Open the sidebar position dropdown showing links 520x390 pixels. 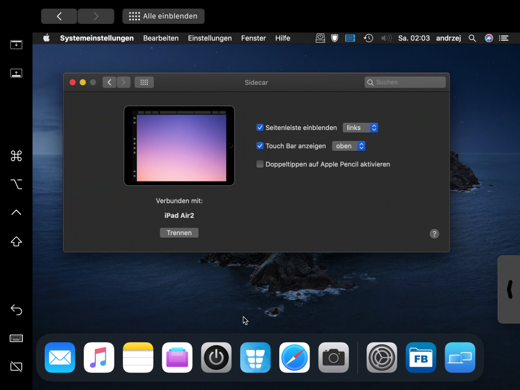pyautogui.click(x=360, y=128)
